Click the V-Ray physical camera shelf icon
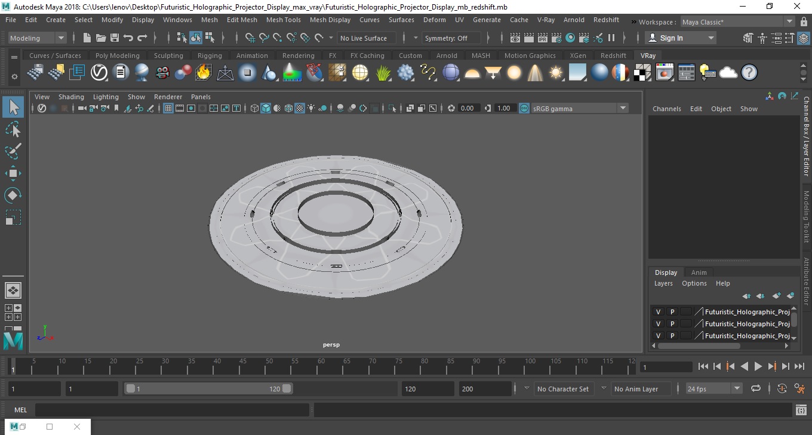Screen dimensions: 812x435 (x=162, y=73)
